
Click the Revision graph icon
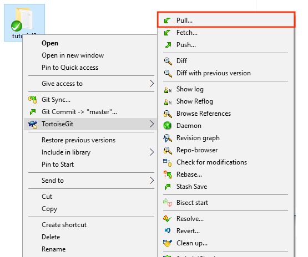pos(168,138)
